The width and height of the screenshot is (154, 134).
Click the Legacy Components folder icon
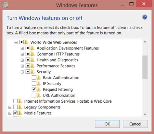pos(20,107)
